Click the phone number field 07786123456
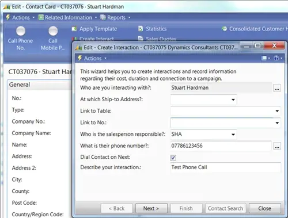The height and width of the screenshot is (218, 288). 221,146
